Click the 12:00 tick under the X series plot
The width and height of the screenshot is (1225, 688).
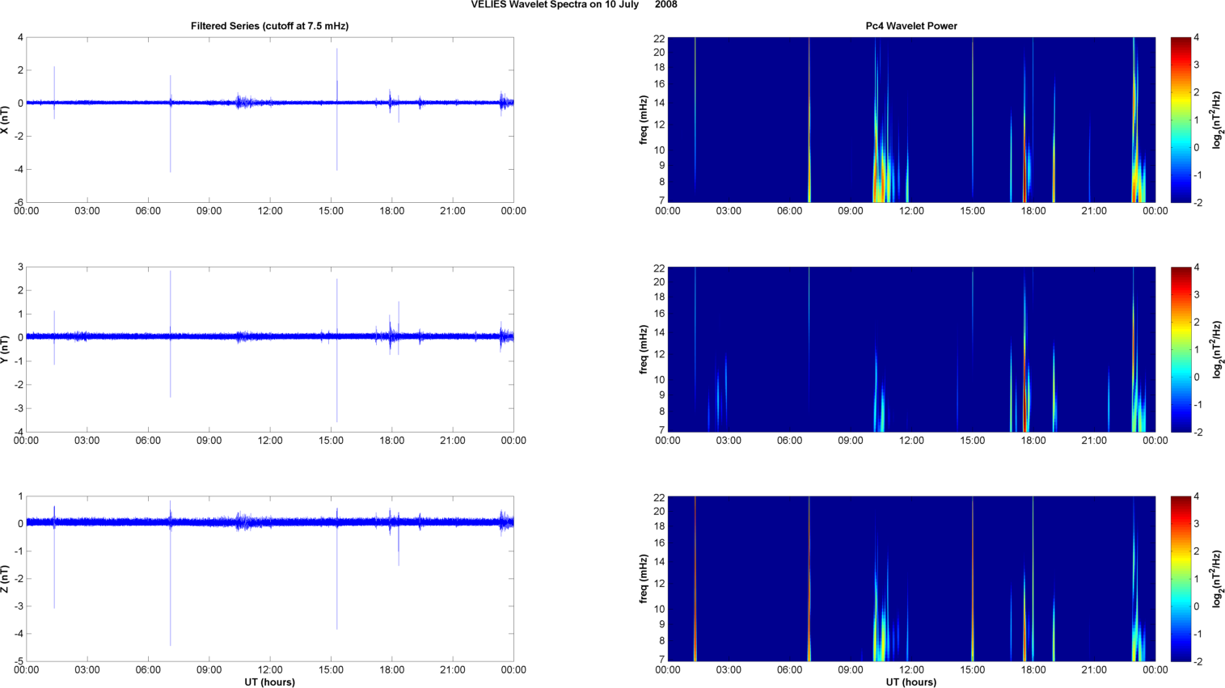270,211
